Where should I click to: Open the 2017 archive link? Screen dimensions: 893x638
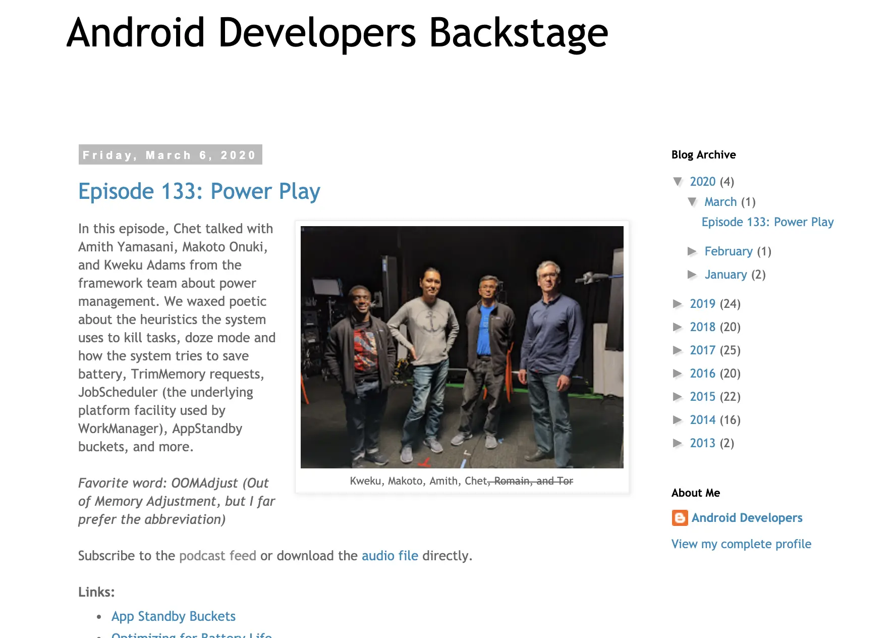click(x=703, y=350)
